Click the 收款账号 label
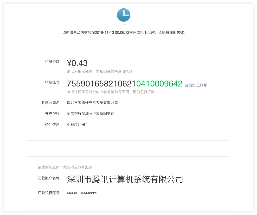The image size is (257, 215). pyautogui.click(x=52, y=82)
